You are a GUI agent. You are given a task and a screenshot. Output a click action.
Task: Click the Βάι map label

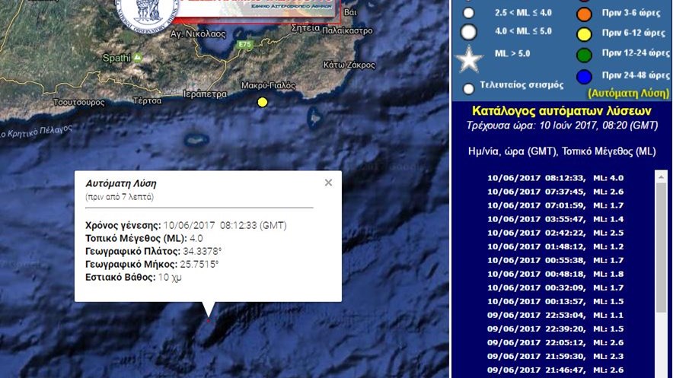click(350, 12)
